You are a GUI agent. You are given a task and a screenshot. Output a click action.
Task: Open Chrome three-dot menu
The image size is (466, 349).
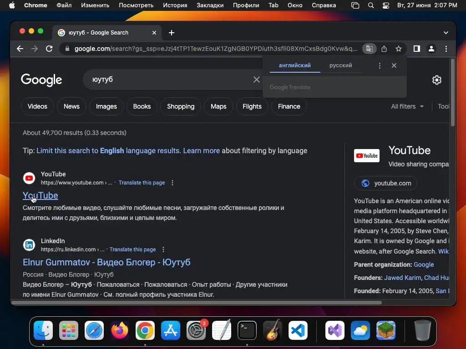pyautogui.click(x=446, y=49)
